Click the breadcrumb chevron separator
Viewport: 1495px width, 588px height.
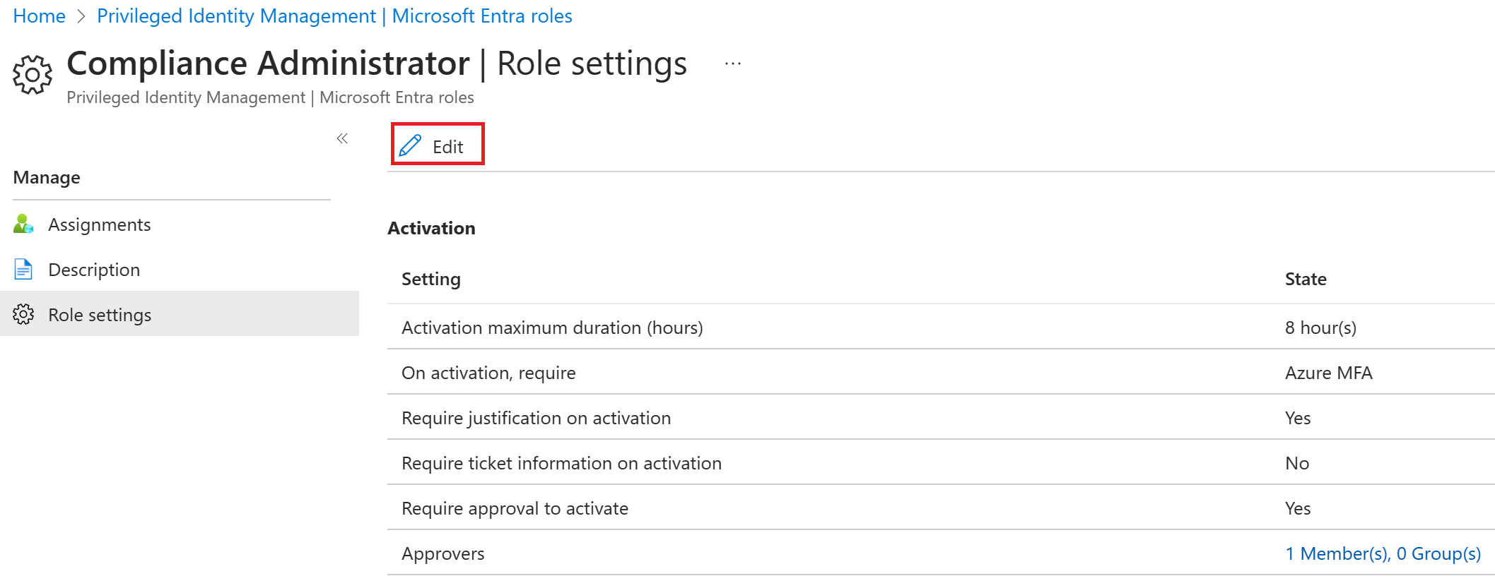point(81,16)
